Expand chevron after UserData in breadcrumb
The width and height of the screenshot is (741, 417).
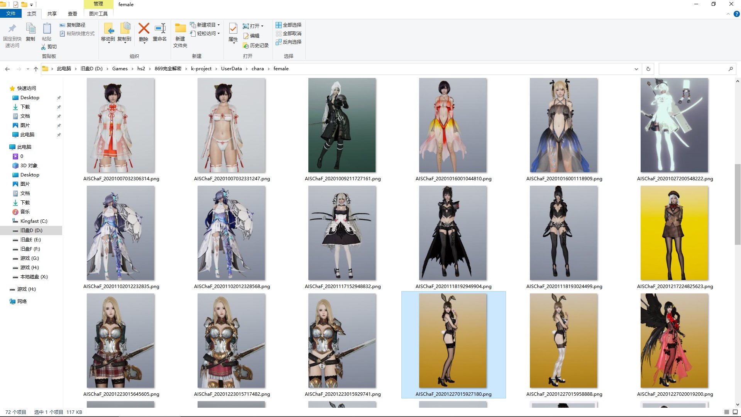247,69
